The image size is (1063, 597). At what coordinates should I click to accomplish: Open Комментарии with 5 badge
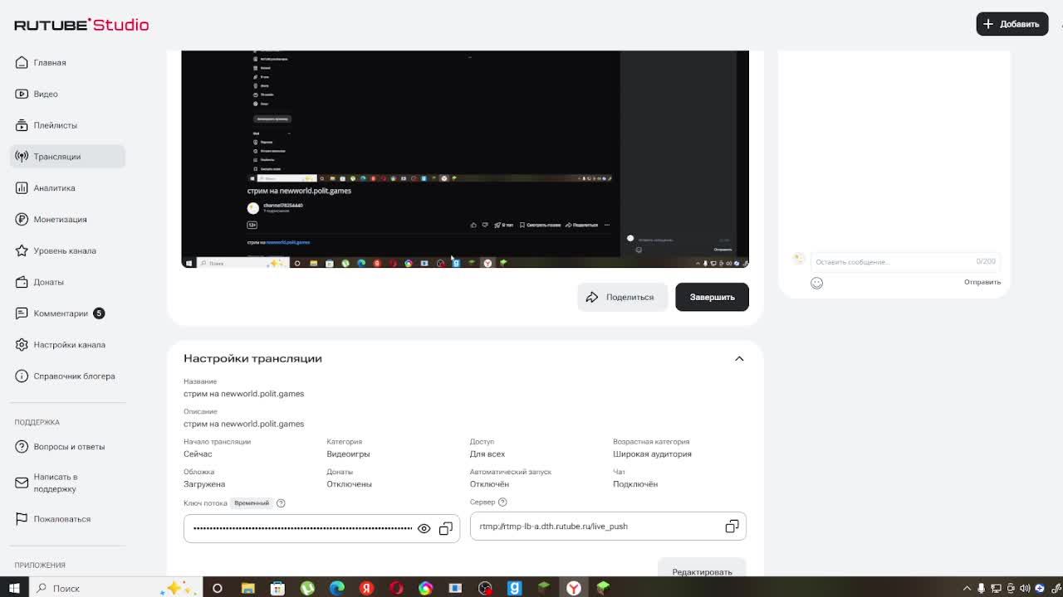[61, 313]
